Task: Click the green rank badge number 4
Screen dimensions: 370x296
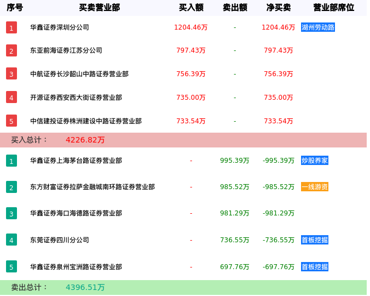Action: (x=11, y=240)
